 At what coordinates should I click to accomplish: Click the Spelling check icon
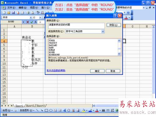[x=38, y=13]
